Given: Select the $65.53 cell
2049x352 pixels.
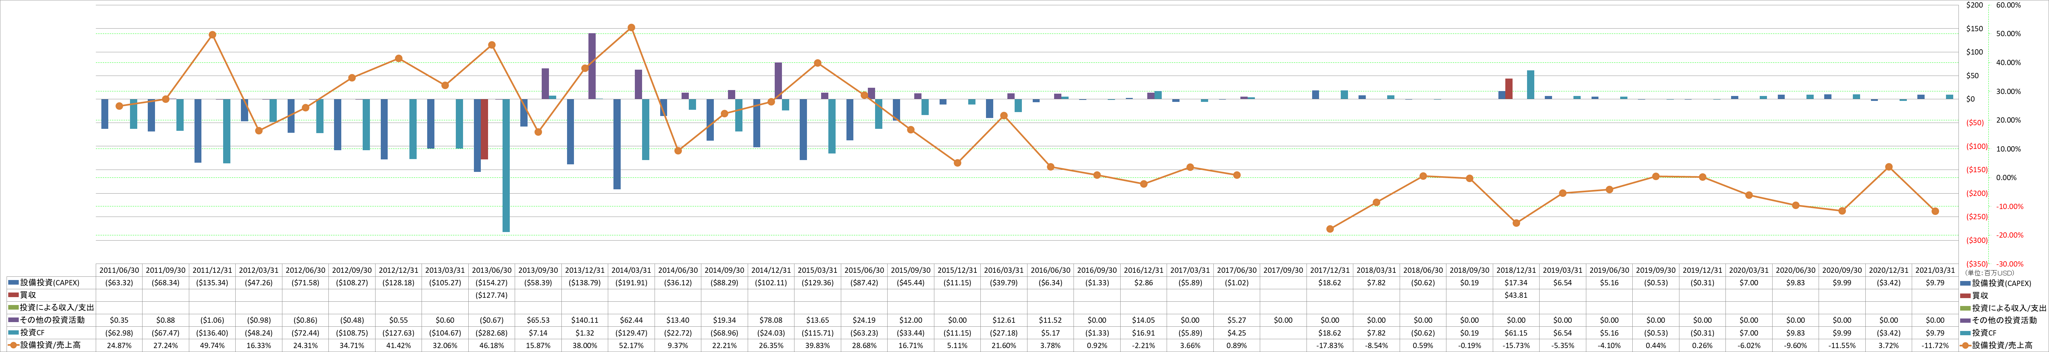Looking at the screenshot, I should [538, 320].
